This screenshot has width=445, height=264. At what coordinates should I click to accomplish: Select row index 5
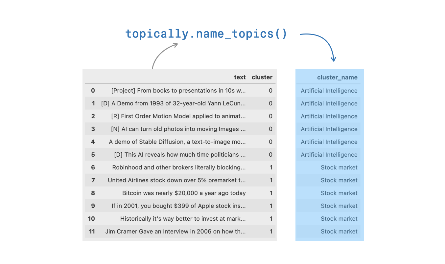(93, 155)
